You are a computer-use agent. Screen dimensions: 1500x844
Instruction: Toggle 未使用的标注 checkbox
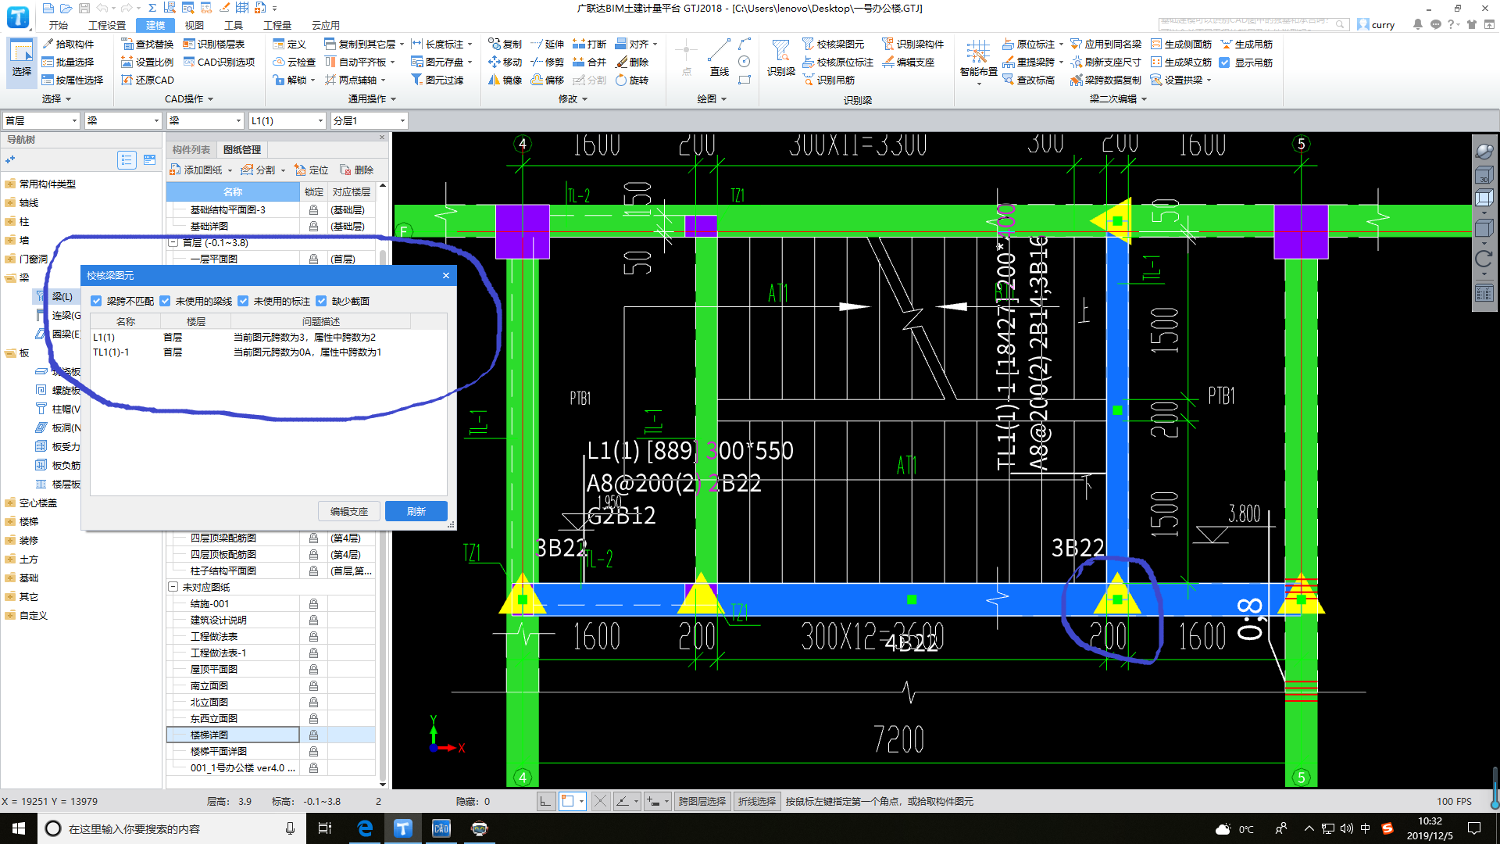click(243, 301)
